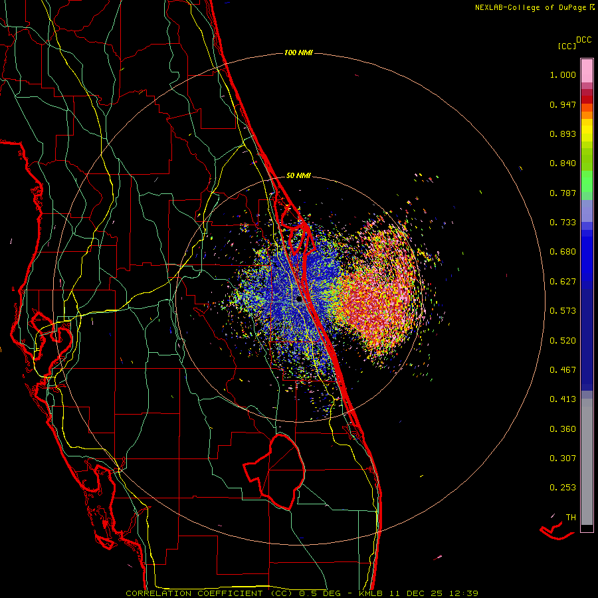Select the 0.307 legend value
This screenshot has height=598, width=598.
[x=563, y=458]
